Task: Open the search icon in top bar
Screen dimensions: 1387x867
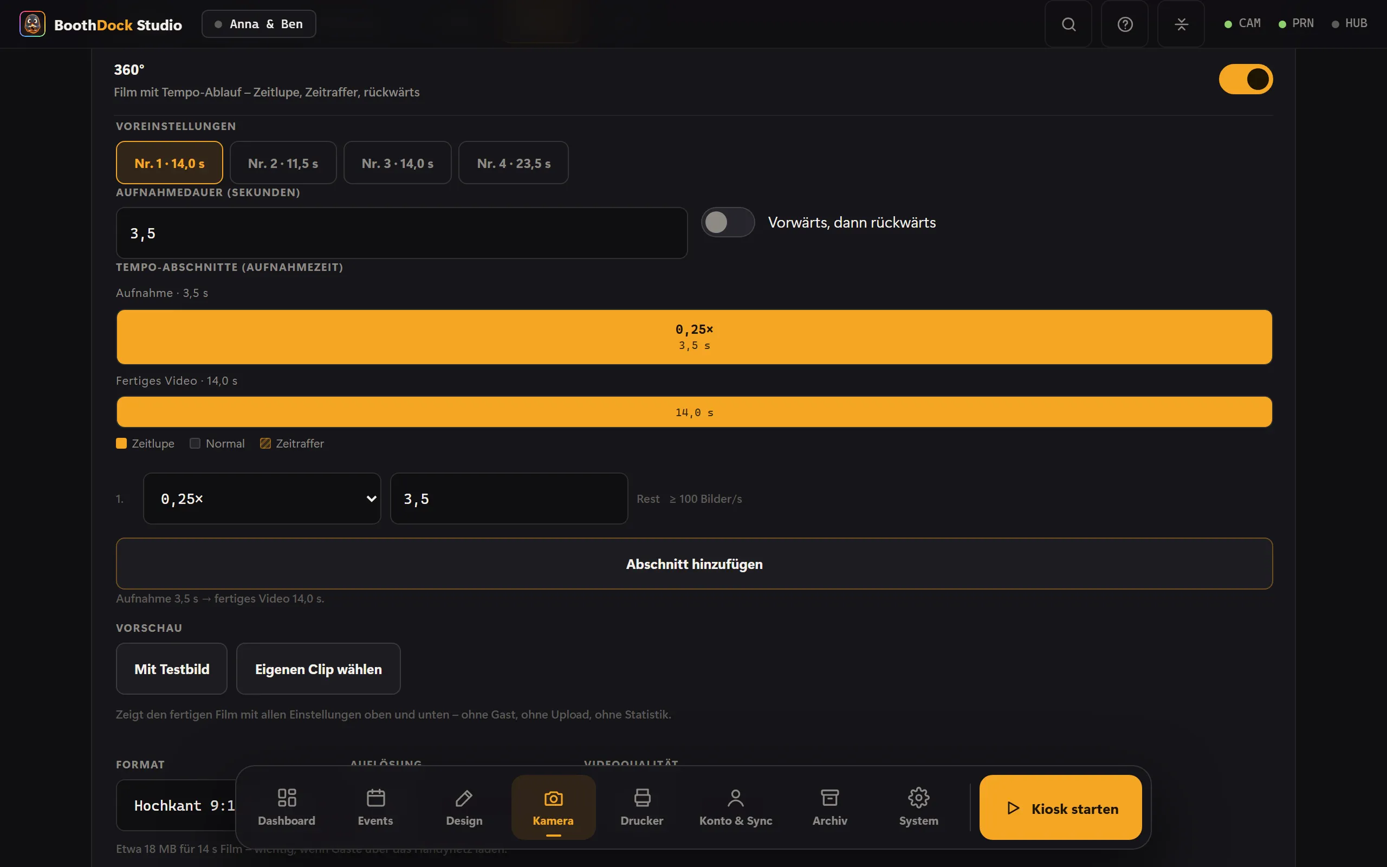Action: tap(1068, 24)
